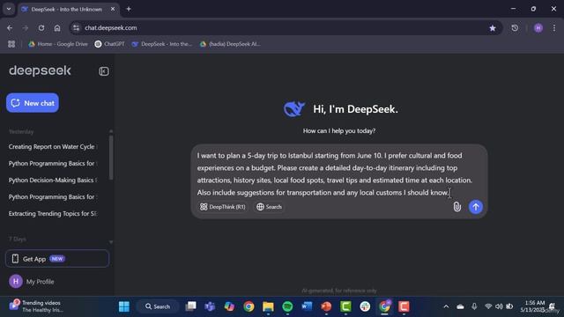
Task: Click the DeepSeek whale logo
Action: (293, 109)
